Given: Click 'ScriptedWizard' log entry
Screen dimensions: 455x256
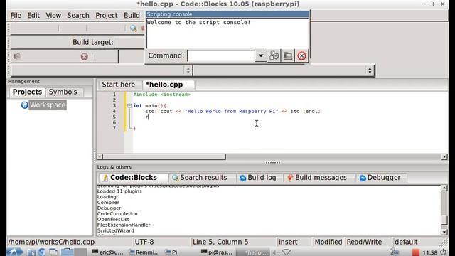Looking at the screenshot, I should tap(115, 230).
